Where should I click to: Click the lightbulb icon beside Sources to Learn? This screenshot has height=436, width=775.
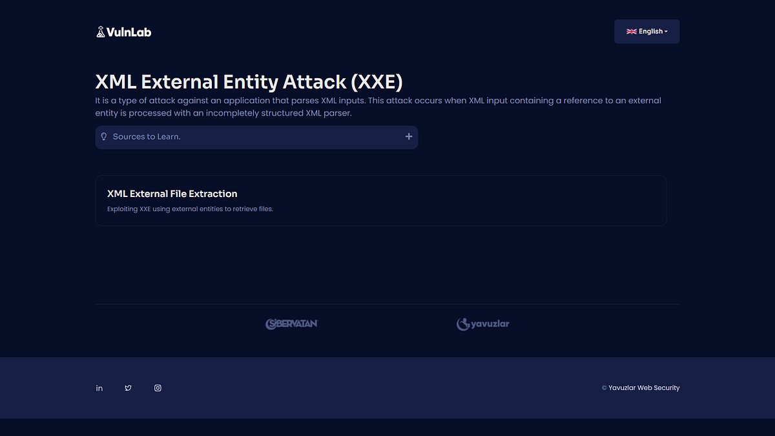coord(104,137)
